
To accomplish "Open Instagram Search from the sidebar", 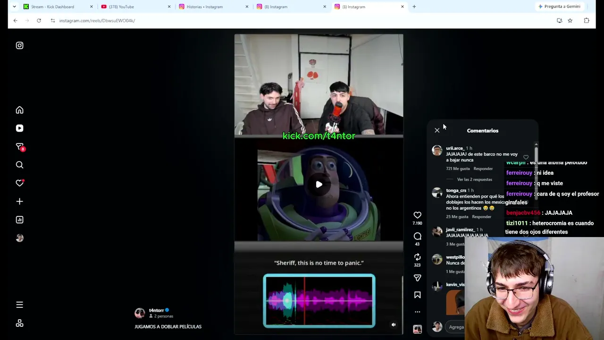I will [19, 165].
